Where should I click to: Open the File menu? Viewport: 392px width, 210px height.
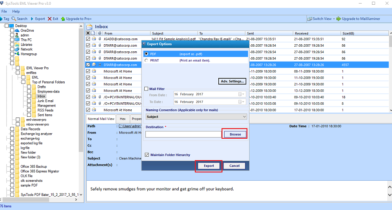pyautogui.click(x=4, y=11)
